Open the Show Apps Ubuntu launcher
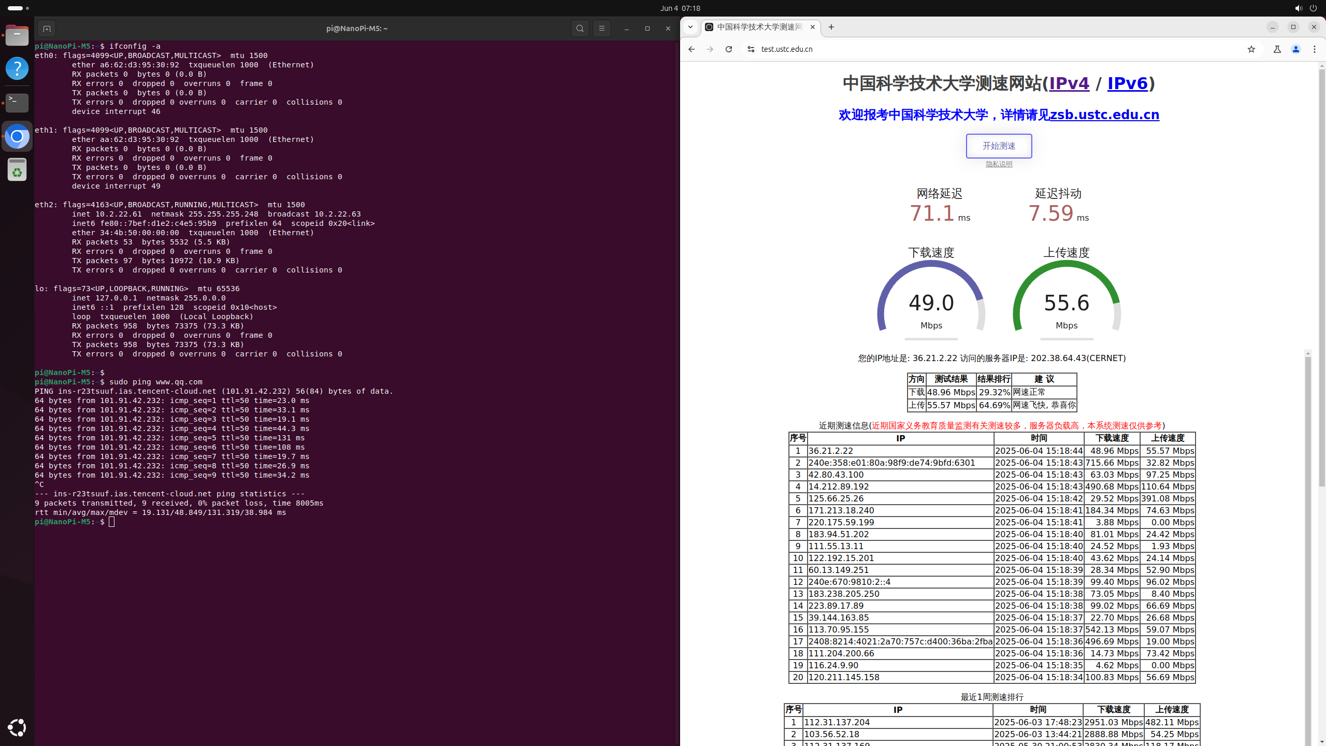 click(x=17, y=727)
